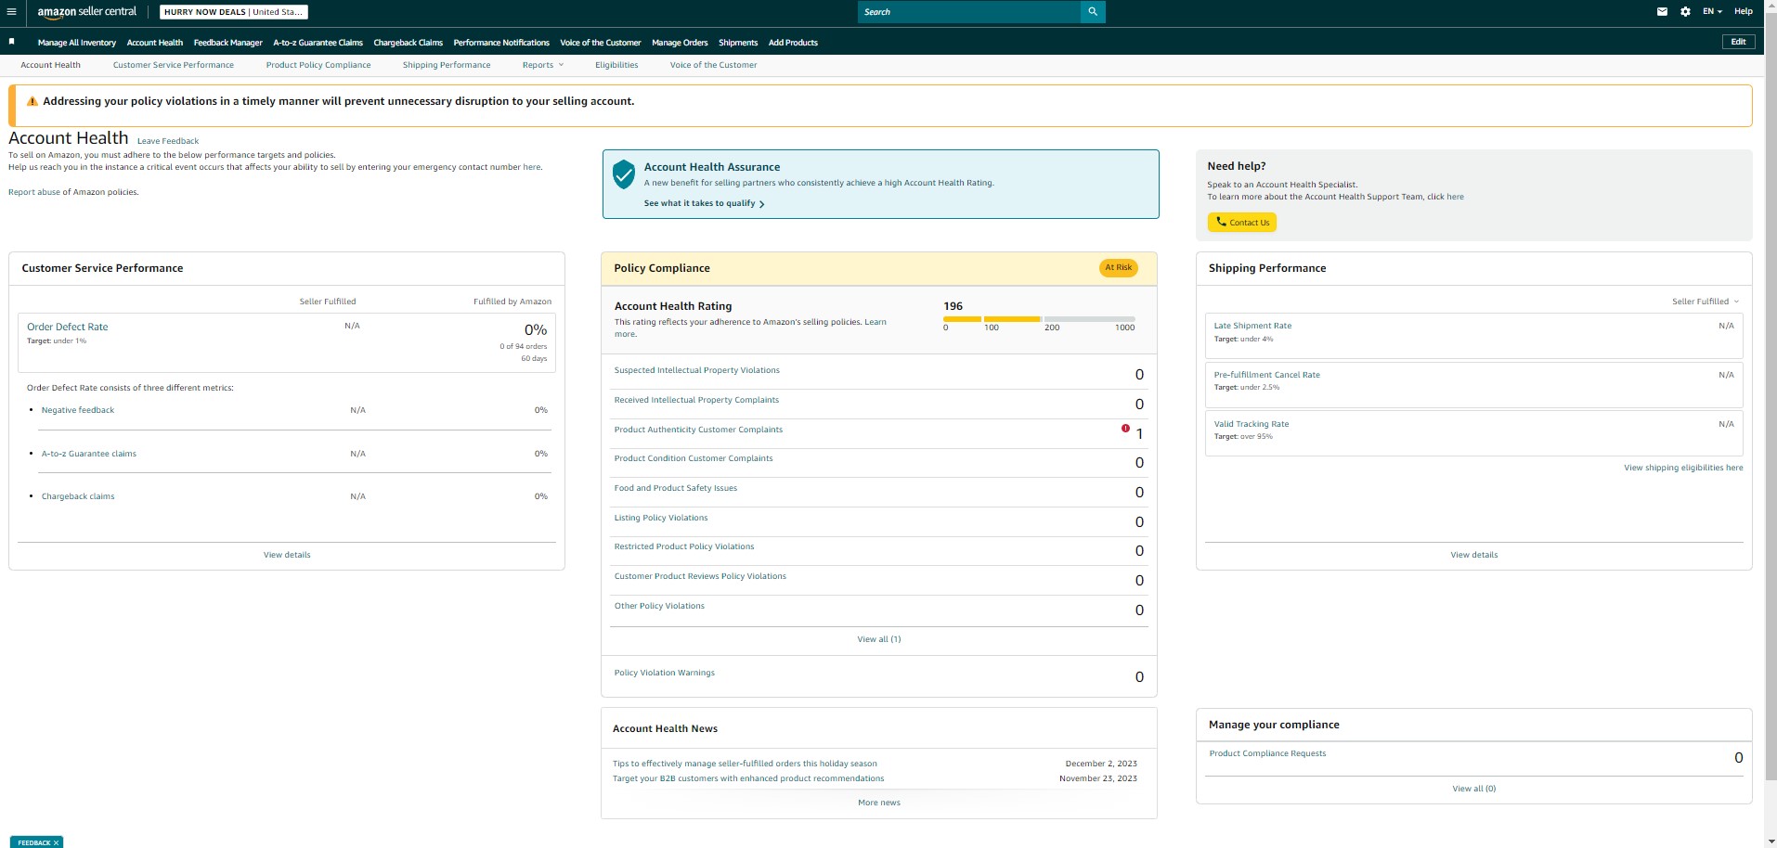Open Pre-fulfillment Cancel Rate link

point(1266,375)
